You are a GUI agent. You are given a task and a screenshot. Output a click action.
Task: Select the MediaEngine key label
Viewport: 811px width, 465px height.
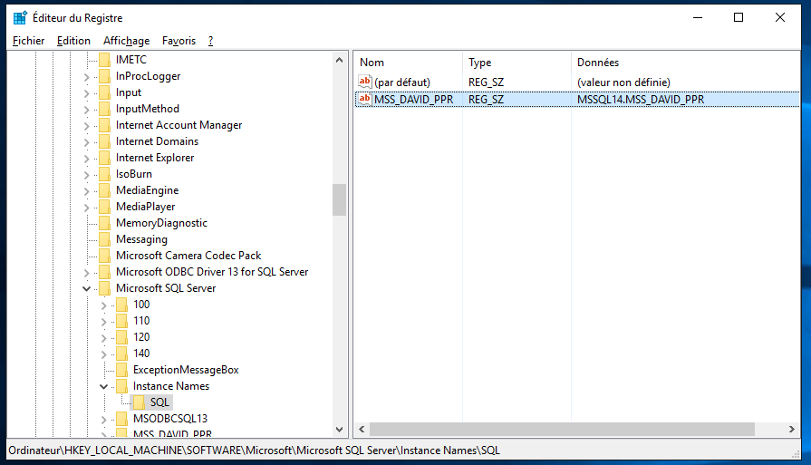point(148,190)
